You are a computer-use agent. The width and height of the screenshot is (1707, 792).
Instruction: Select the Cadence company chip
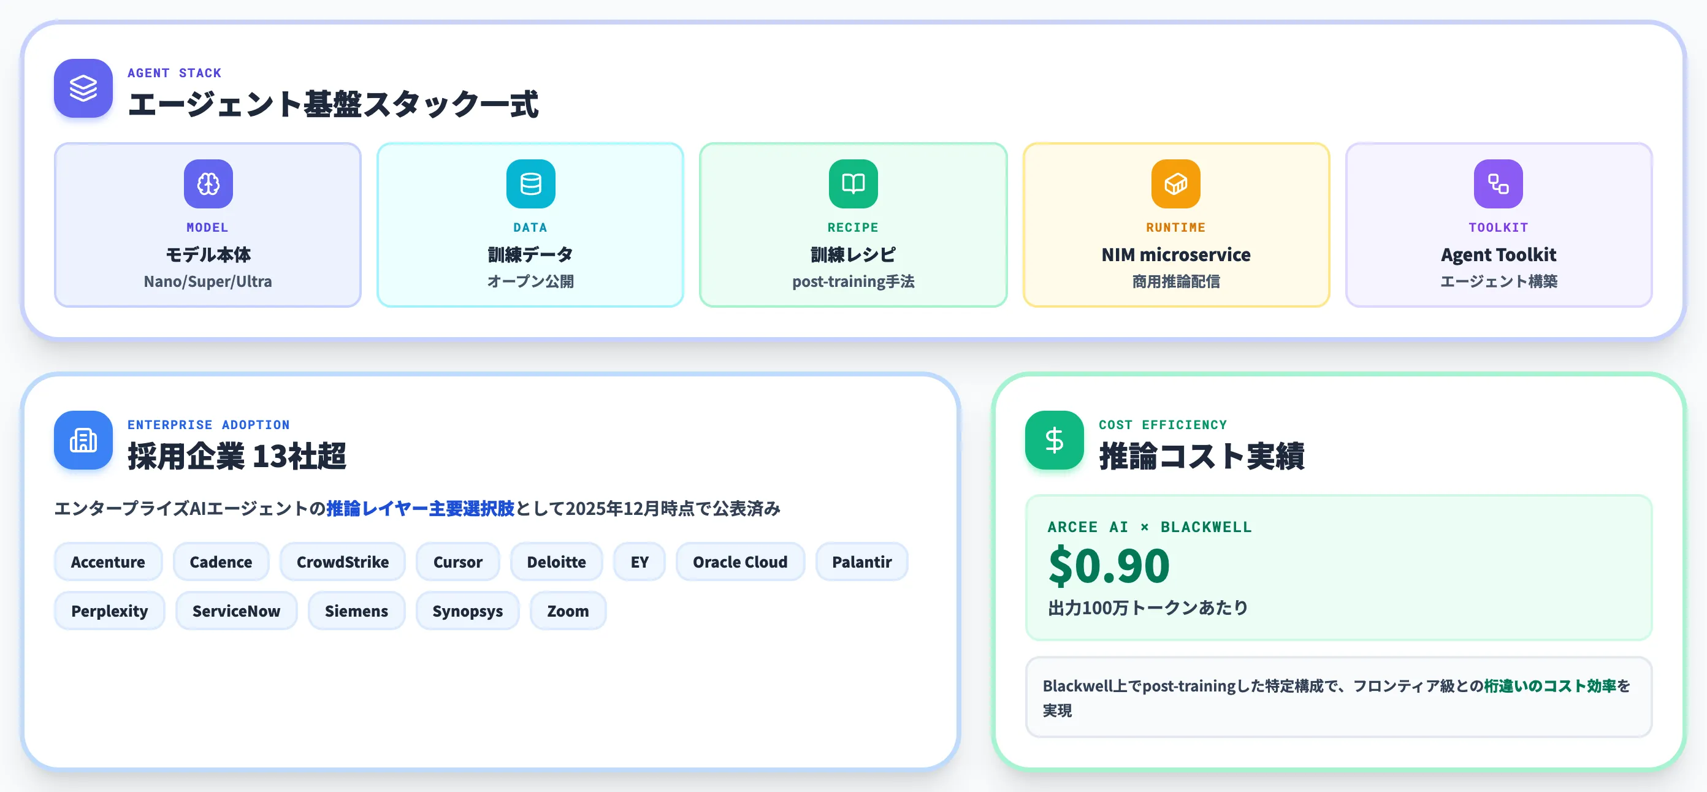[x=221, y=562]
